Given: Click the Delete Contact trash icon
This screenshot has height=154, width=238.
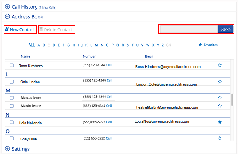Looking at the screenshot, I should pos(41,29).
